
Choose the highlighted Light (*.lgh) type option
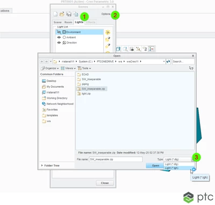(179, 168)
